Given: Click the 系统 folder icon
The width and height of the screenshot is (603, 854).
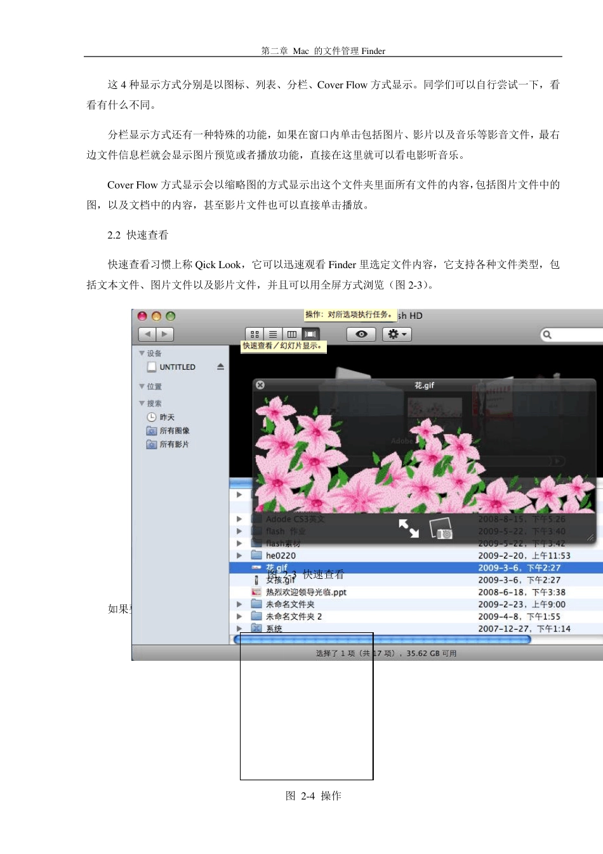Looking at the screenshot, I should tap(256, 628).
